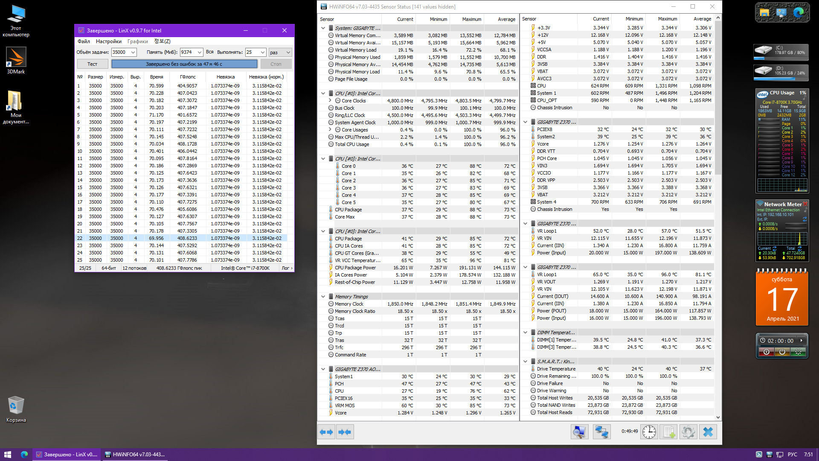This screenshot has width=819, height=461.
Task: Click the Лог button in LinX status bar
Action: coord(287,268)
